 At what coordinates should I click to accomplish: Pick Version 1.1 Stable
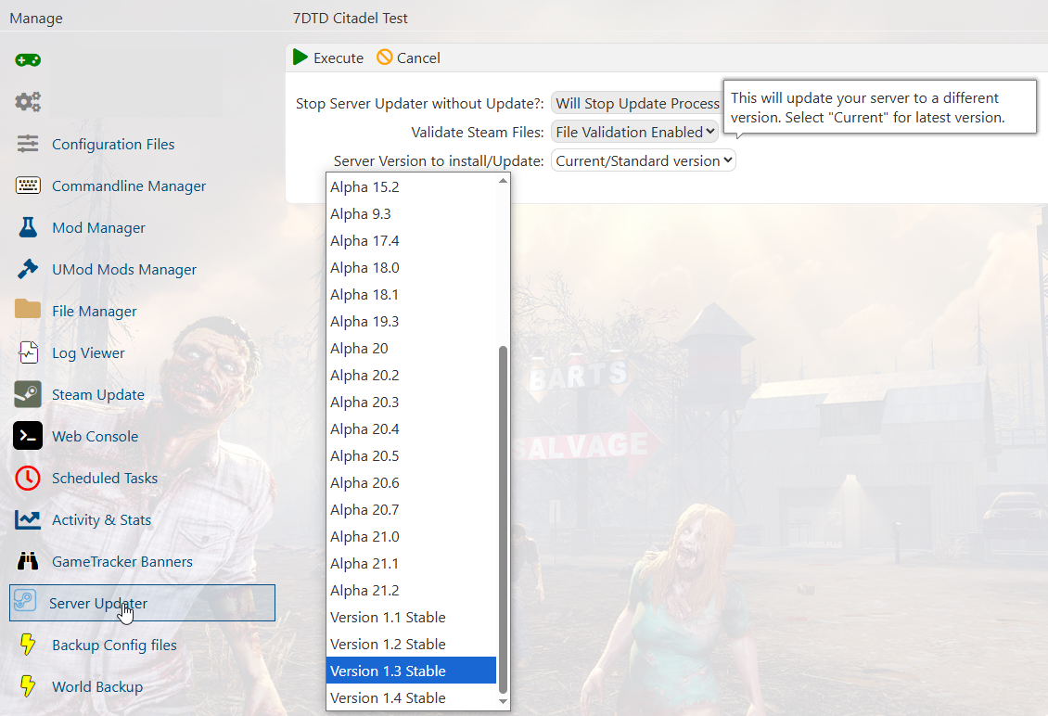(x=411, y=617)
